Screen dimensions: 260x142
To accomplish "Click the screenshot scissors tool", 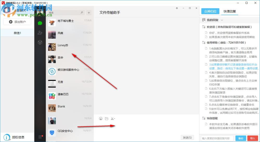I will (x=113, y=118).
